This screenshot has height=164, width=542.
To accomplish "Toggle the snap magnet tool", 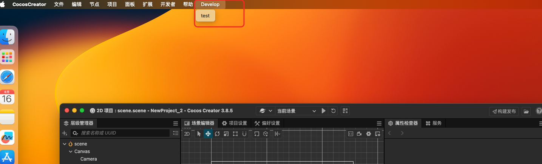I will click(244, 134).
